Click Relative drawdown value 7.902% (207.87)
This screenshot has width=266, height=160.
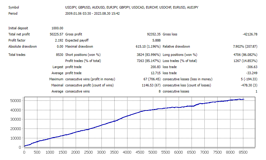click(245, 46)
